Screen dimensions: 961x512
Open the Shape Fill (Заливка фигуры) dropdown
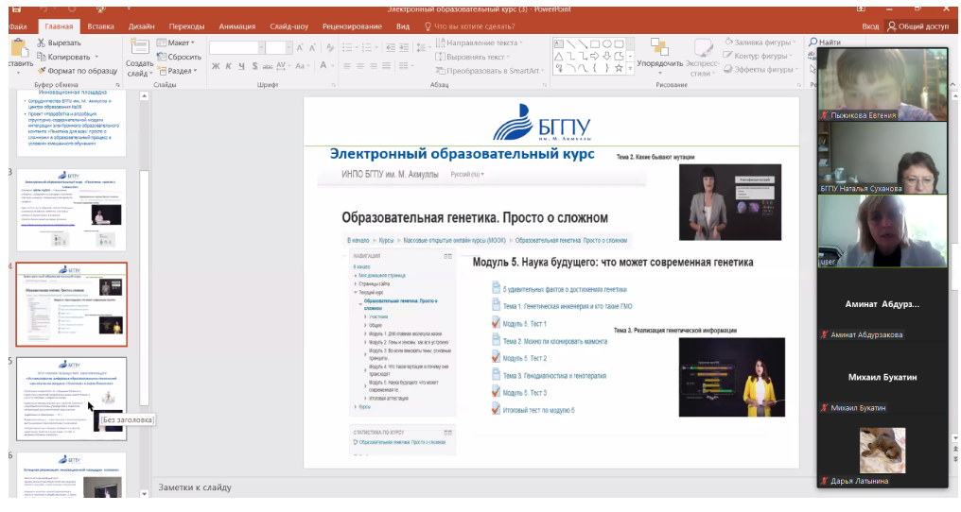coord(762,43)
